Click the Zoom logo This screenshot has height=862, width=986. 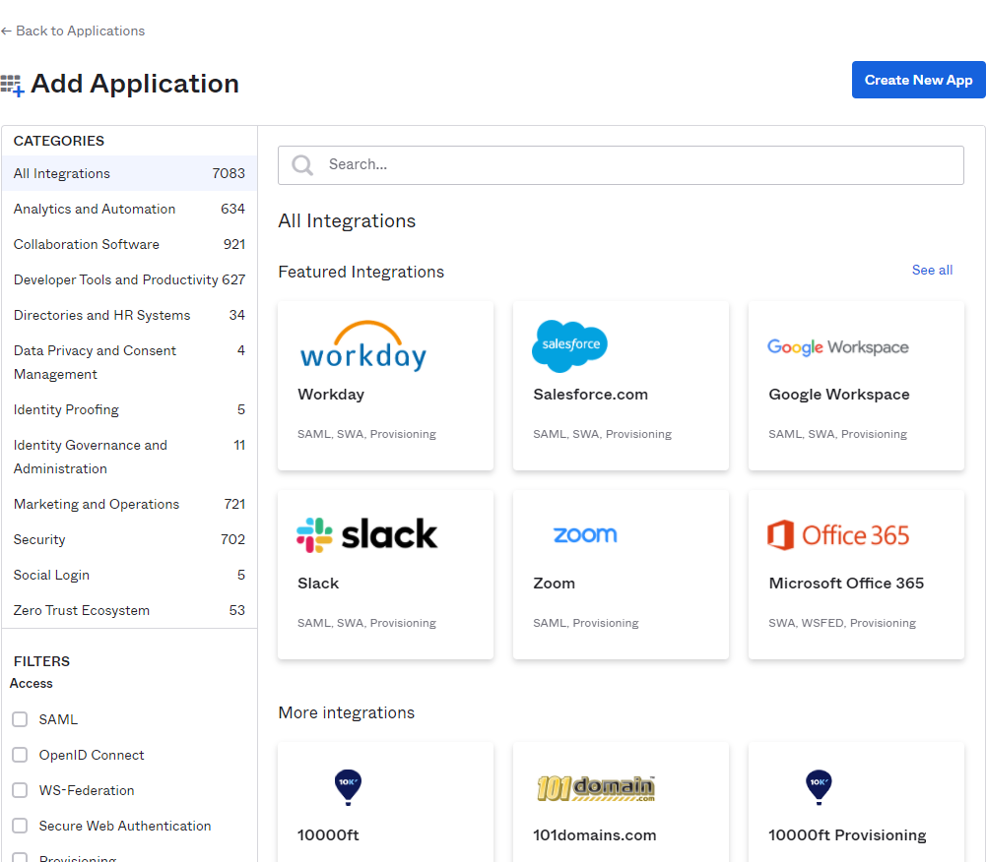coord(585,534)
